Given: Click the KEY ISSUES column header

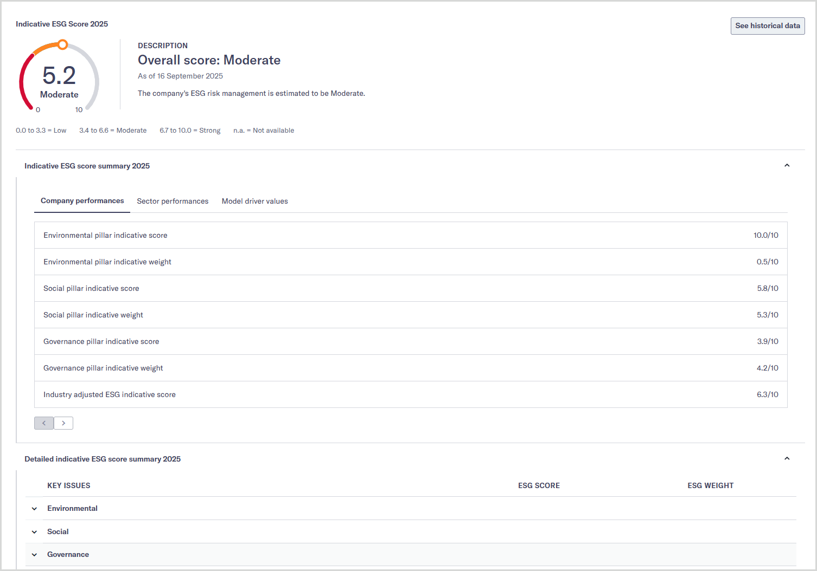Looking at the screenshot, I should coord(69,486).
